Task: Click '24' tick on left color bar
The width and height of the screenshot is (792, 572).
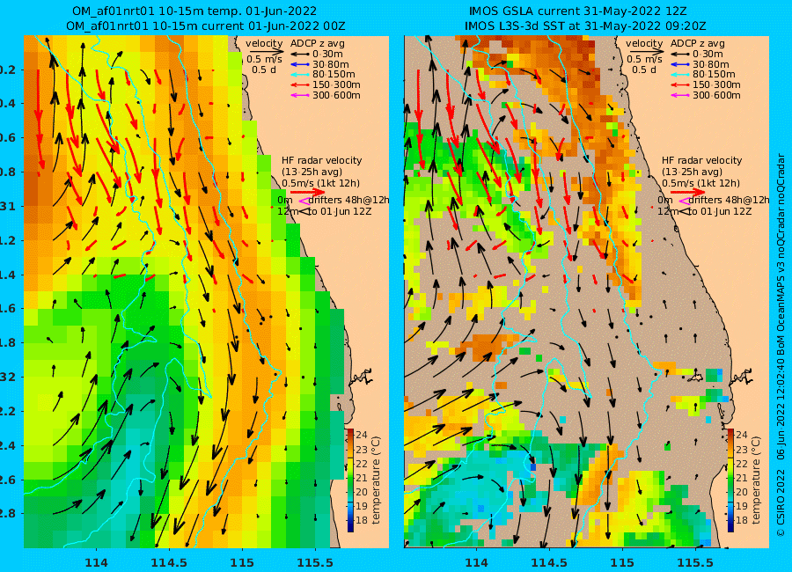Action: click(362, 435)
